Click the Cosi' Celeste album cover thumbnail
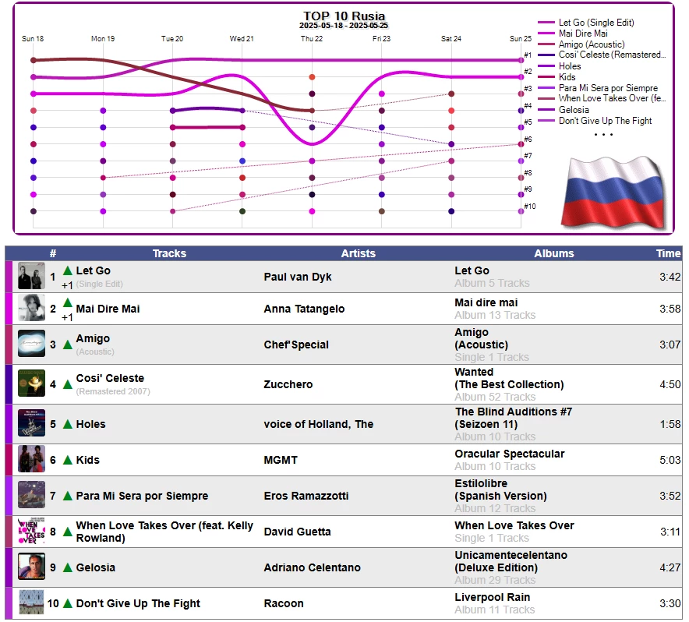689x622 pixels. click(31, 383)
